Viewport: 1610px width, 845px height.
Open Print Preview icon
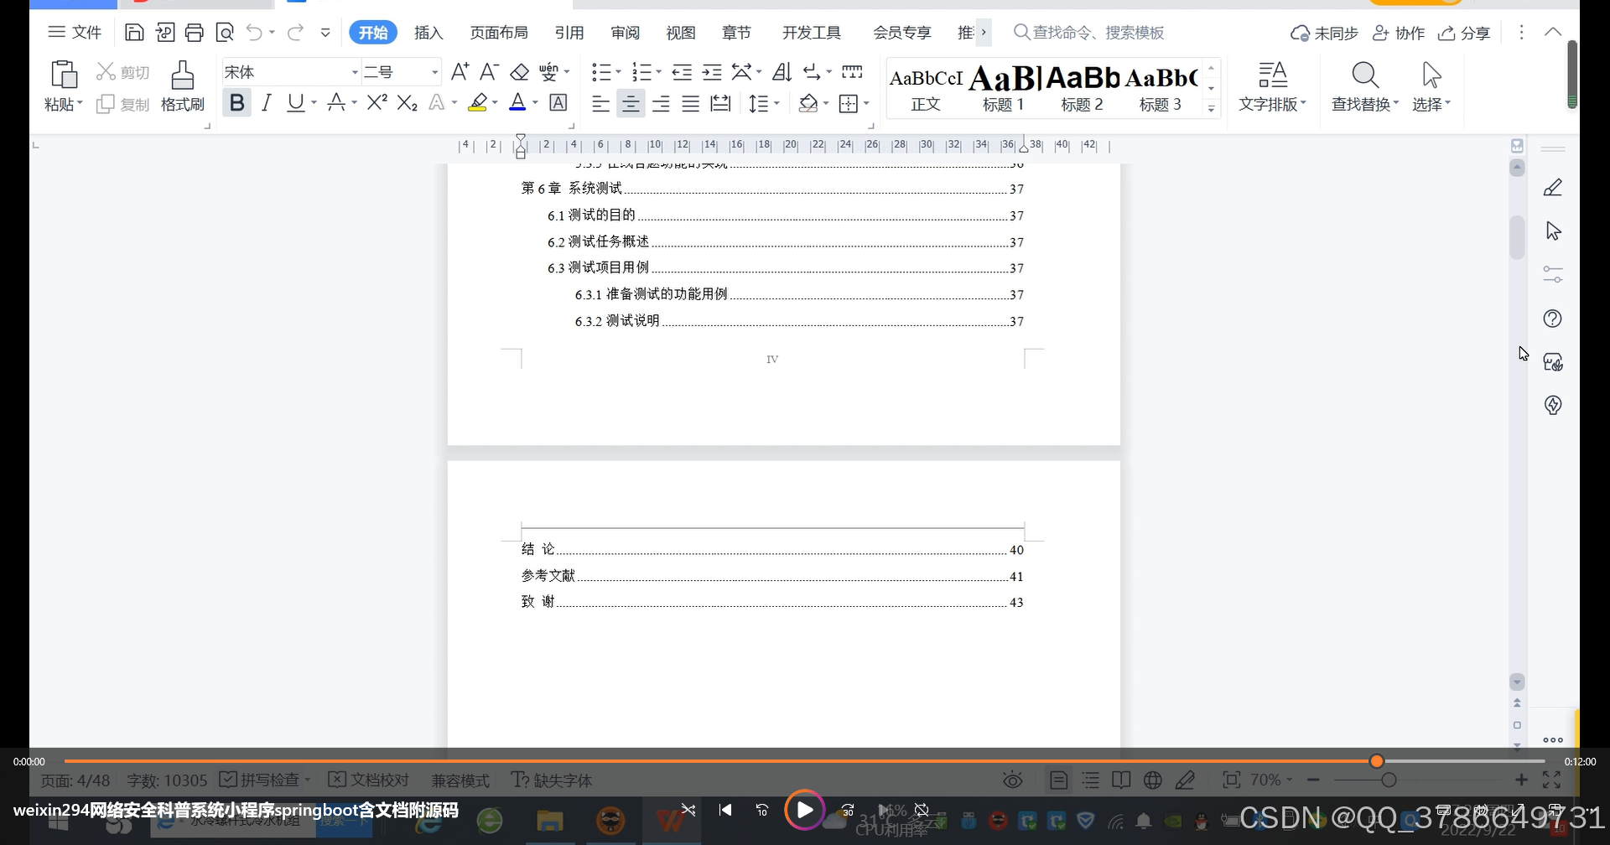tap(225, 33)
